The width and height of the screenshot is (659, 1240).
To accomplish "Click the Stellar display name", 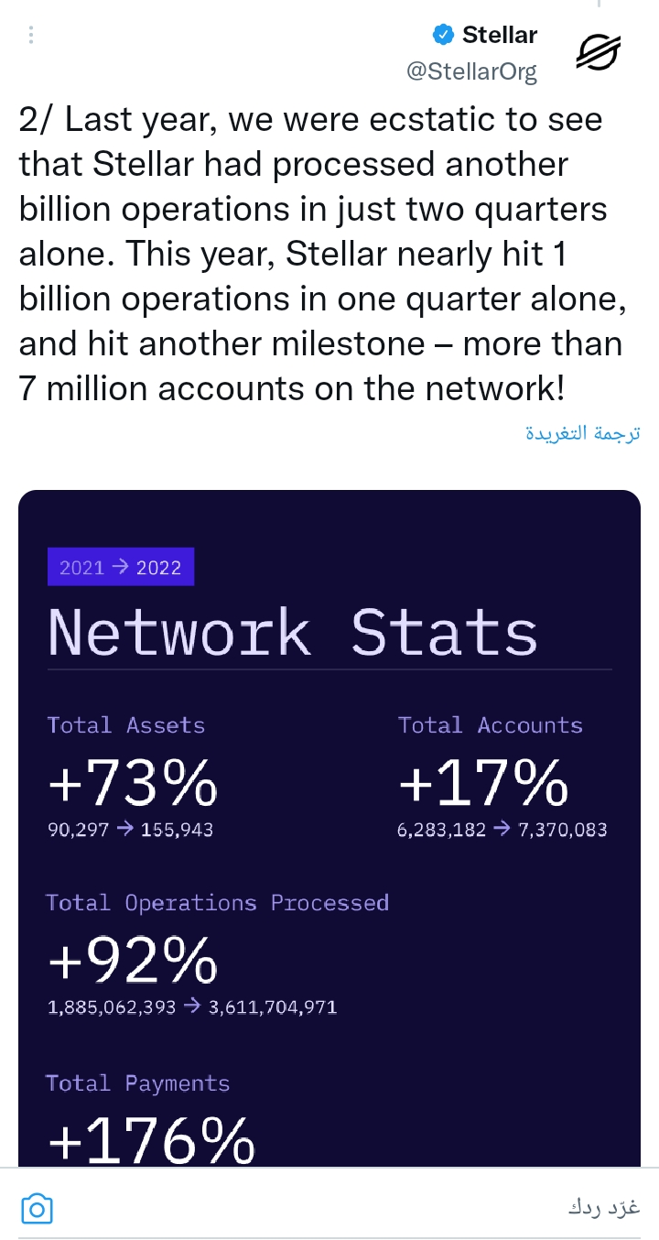I will pyautogui.click(x=500, y=35).
